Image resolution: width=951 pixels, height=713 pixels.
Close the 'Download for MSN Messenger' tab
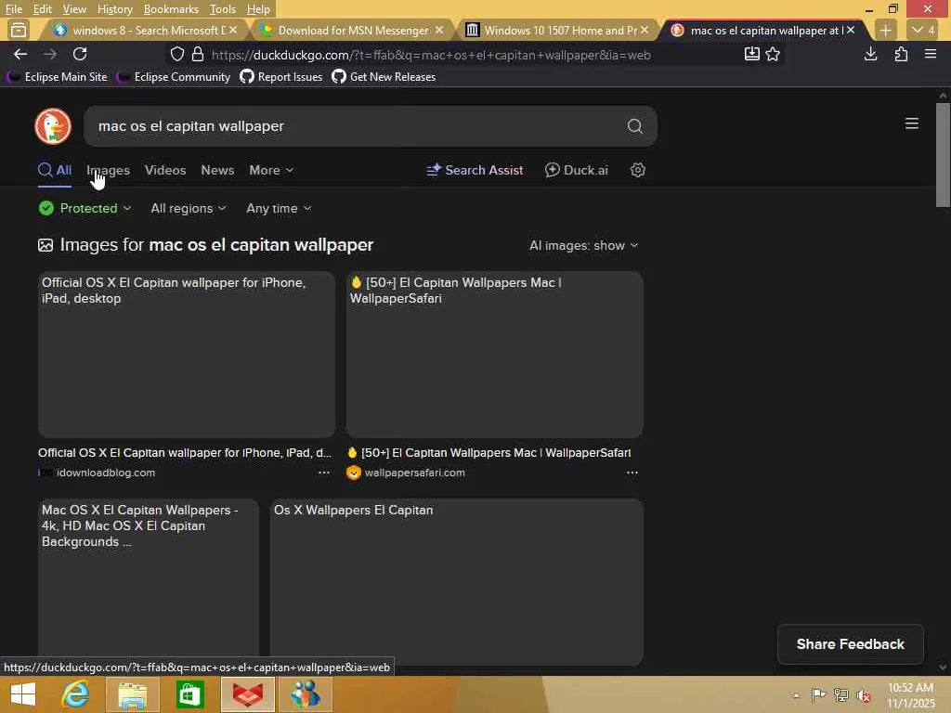(439, 30)
